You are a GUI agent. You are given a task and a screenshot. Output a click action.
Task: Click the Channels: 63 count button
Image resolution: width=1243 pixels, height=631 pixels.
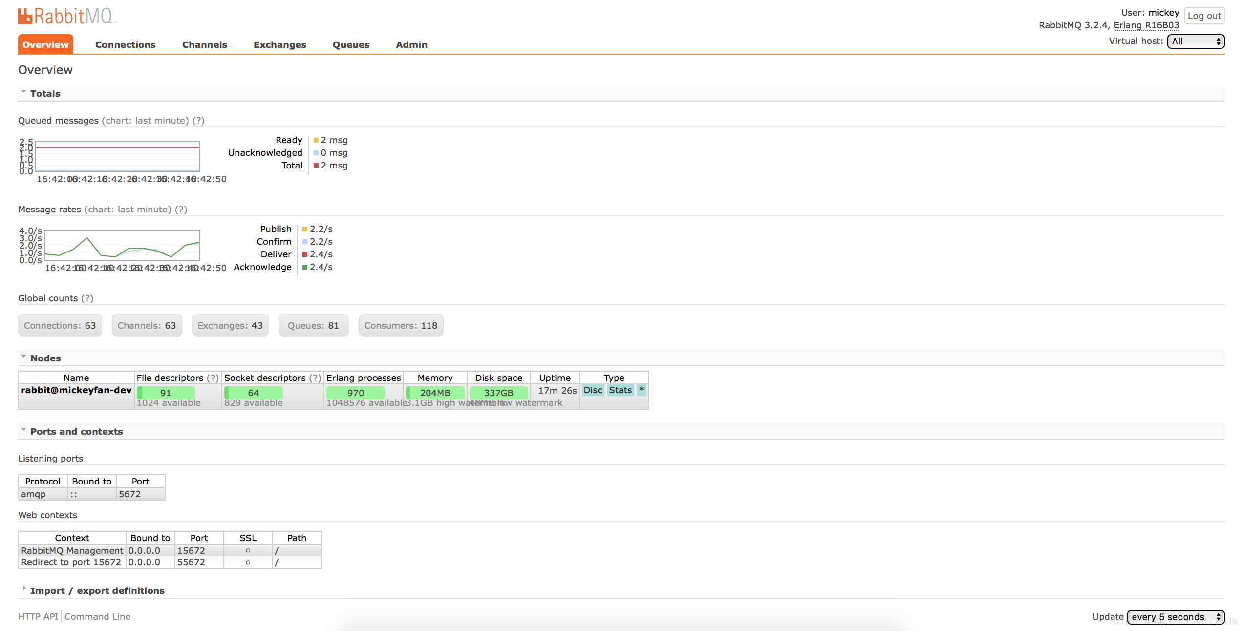[147, 325]
